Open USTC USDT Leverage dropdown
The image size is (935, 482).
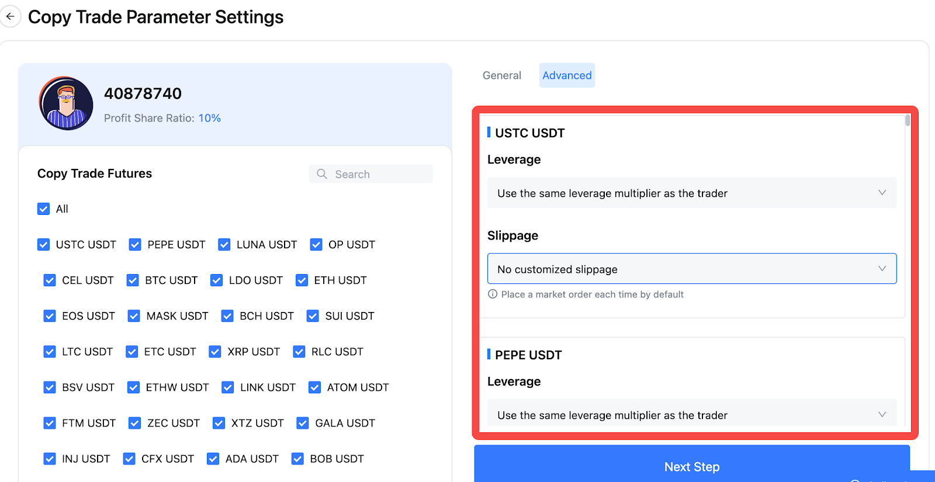(x=692, y=193)
